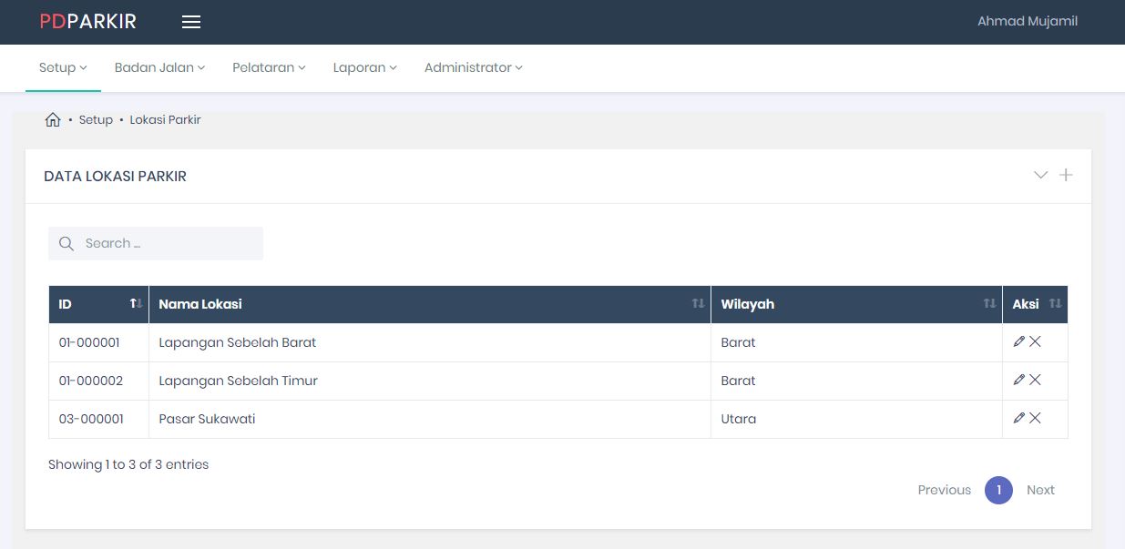Add new parking location with plus icon
Viewport: 1125px width, 549px height.
click(1066, 175)
